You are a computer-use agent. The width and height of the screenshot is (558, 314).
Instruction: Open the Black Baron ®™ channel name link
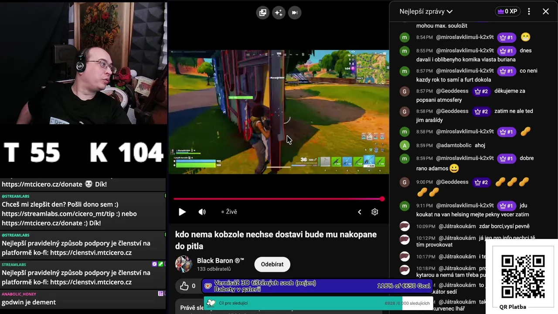(x=221, y=260)
